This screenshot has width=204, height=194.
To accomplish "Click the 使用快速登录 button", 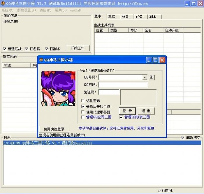I will click(x=54, y=129).
